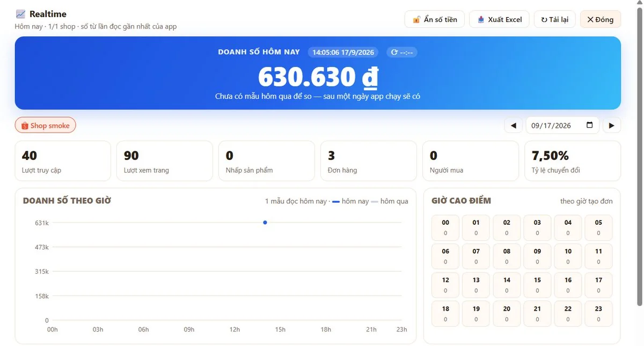Click the timestamp 14:05:06 17/9/2026

point(343,52)
